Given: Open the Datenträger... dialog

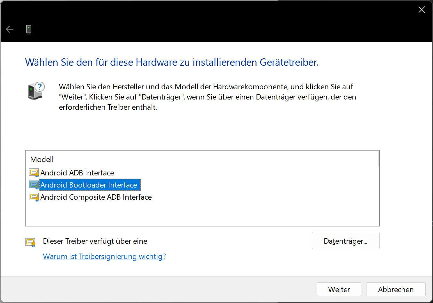Looking at the screenshot, I should [x=345, y=241].
